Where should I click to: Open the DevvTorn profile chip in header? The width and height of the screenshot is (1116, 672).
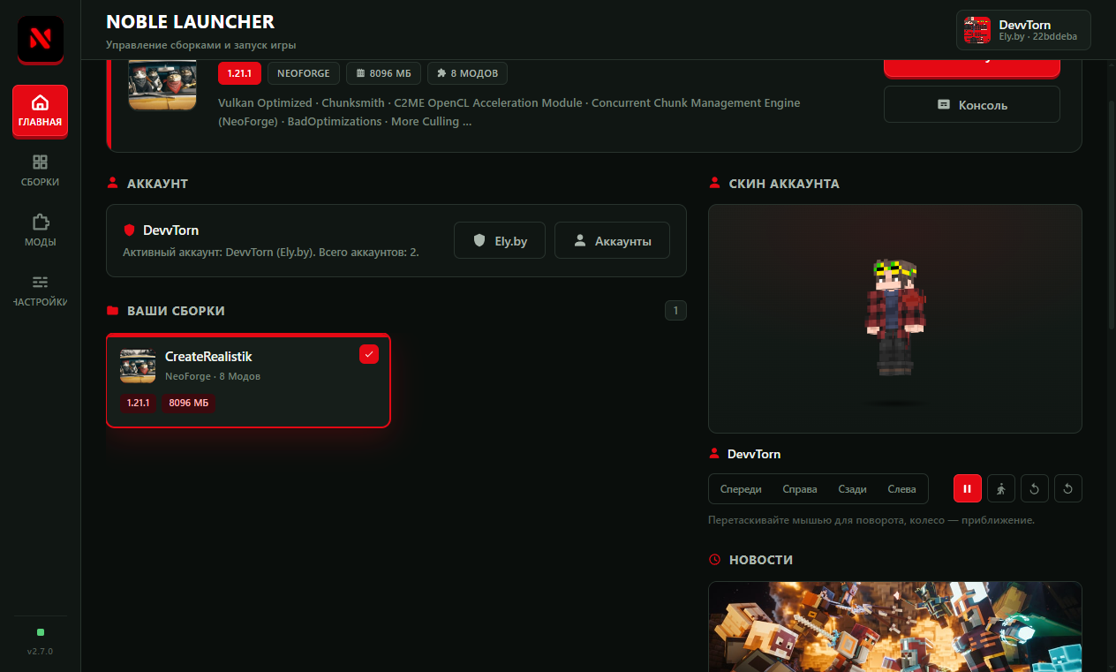(1023, 30)
